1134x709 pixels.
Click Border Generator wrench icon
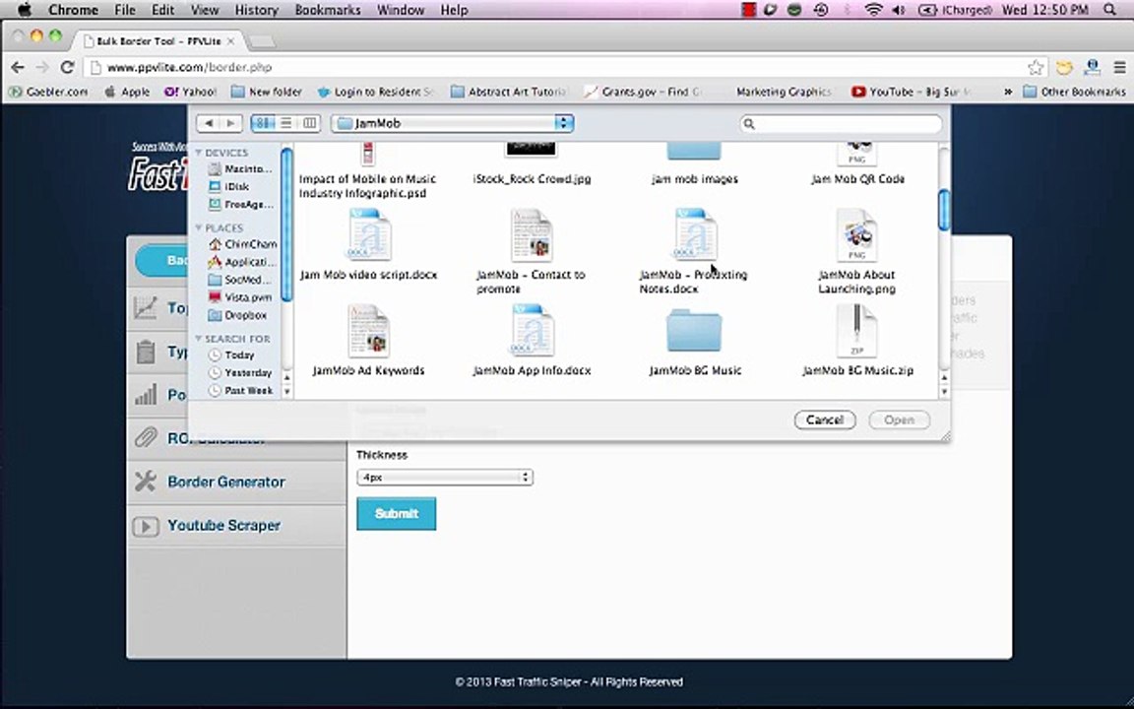pos(146,482)
